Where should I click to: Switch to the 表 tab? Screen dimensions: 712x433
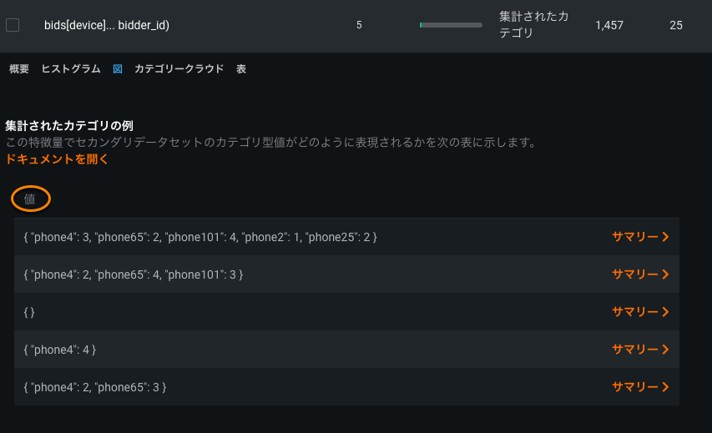pos(241,69)
